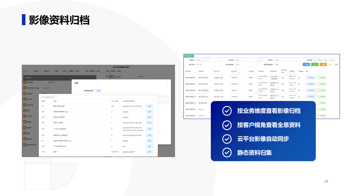
Task: Select row 007 高龄低收入风险揭示
Action: click(x=149, y=135)
